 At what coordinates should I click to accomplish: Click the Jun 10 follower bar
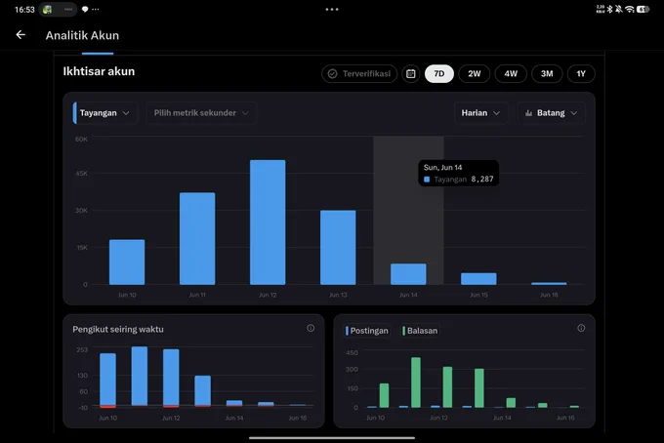(x=108, y=381)
